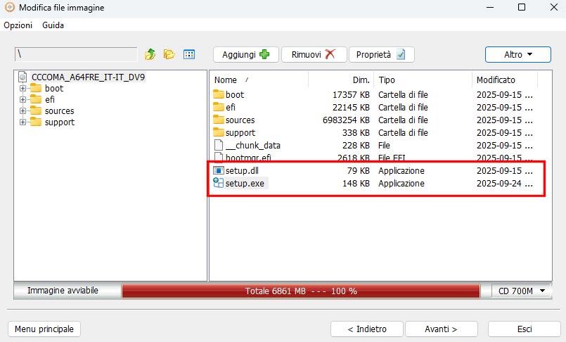
Task: Select support folder in the tree
Action: [x=60, y=122]
